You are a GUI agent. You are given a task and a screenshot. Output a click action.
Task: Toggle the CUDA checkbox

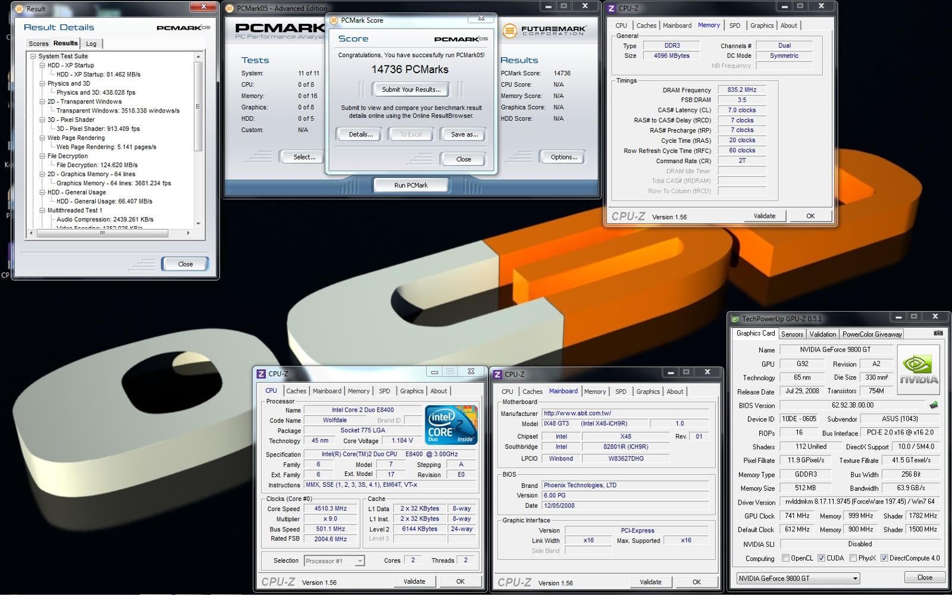click(x=821, y=558)
